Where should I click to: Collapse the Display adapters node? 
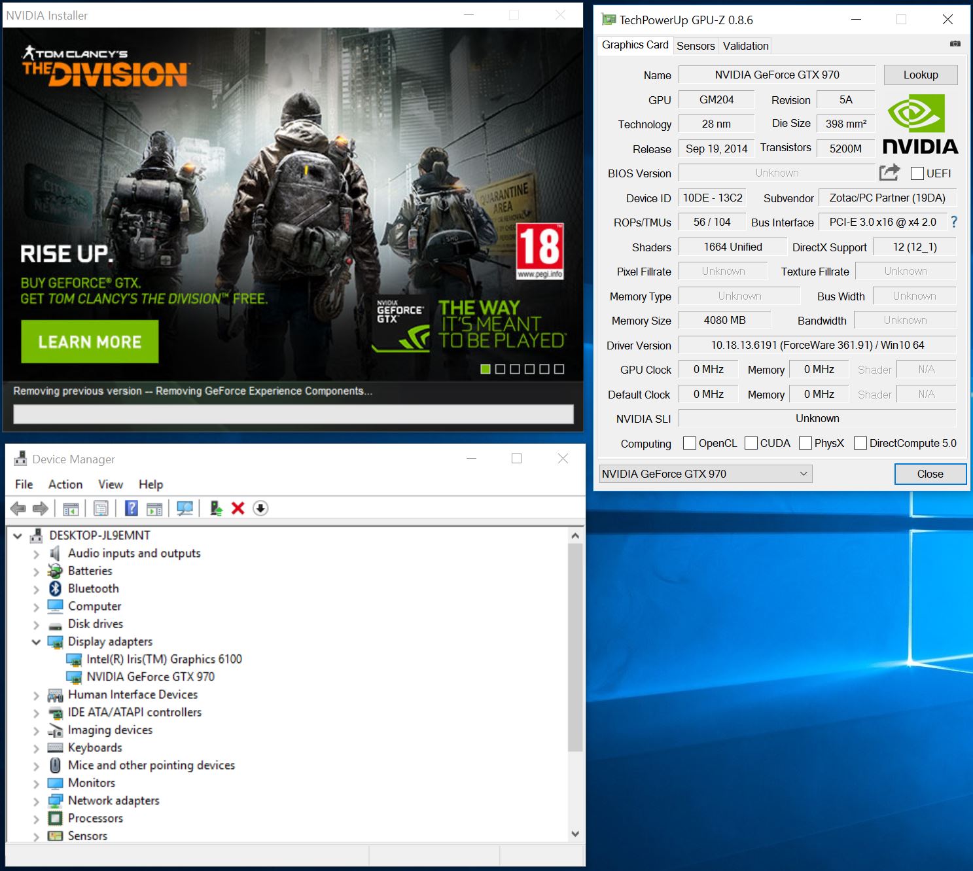tap(36, 641)
